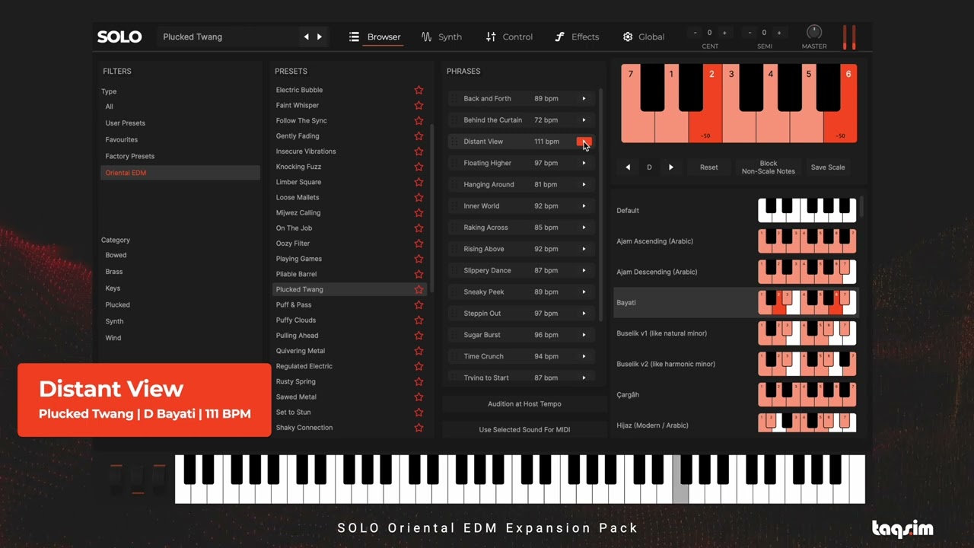Screen dimensions: 974x548
Task: Open the Plucked Twang preset name field
Action: (x=228, y=37)
